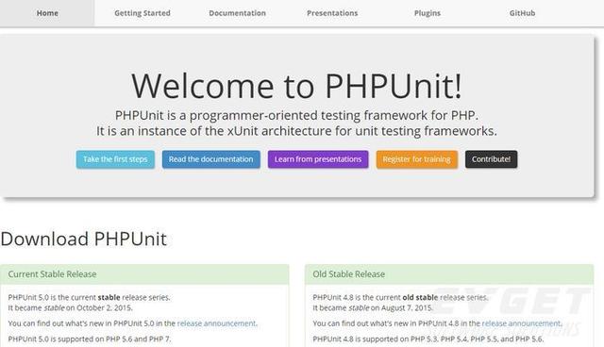Click the 'Current Stable Release' panel header
The image size is (604, 347).
point(144,274)
